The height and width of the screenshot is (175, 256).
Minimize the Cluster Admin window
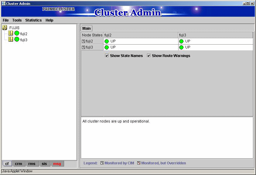coord(244,3)
